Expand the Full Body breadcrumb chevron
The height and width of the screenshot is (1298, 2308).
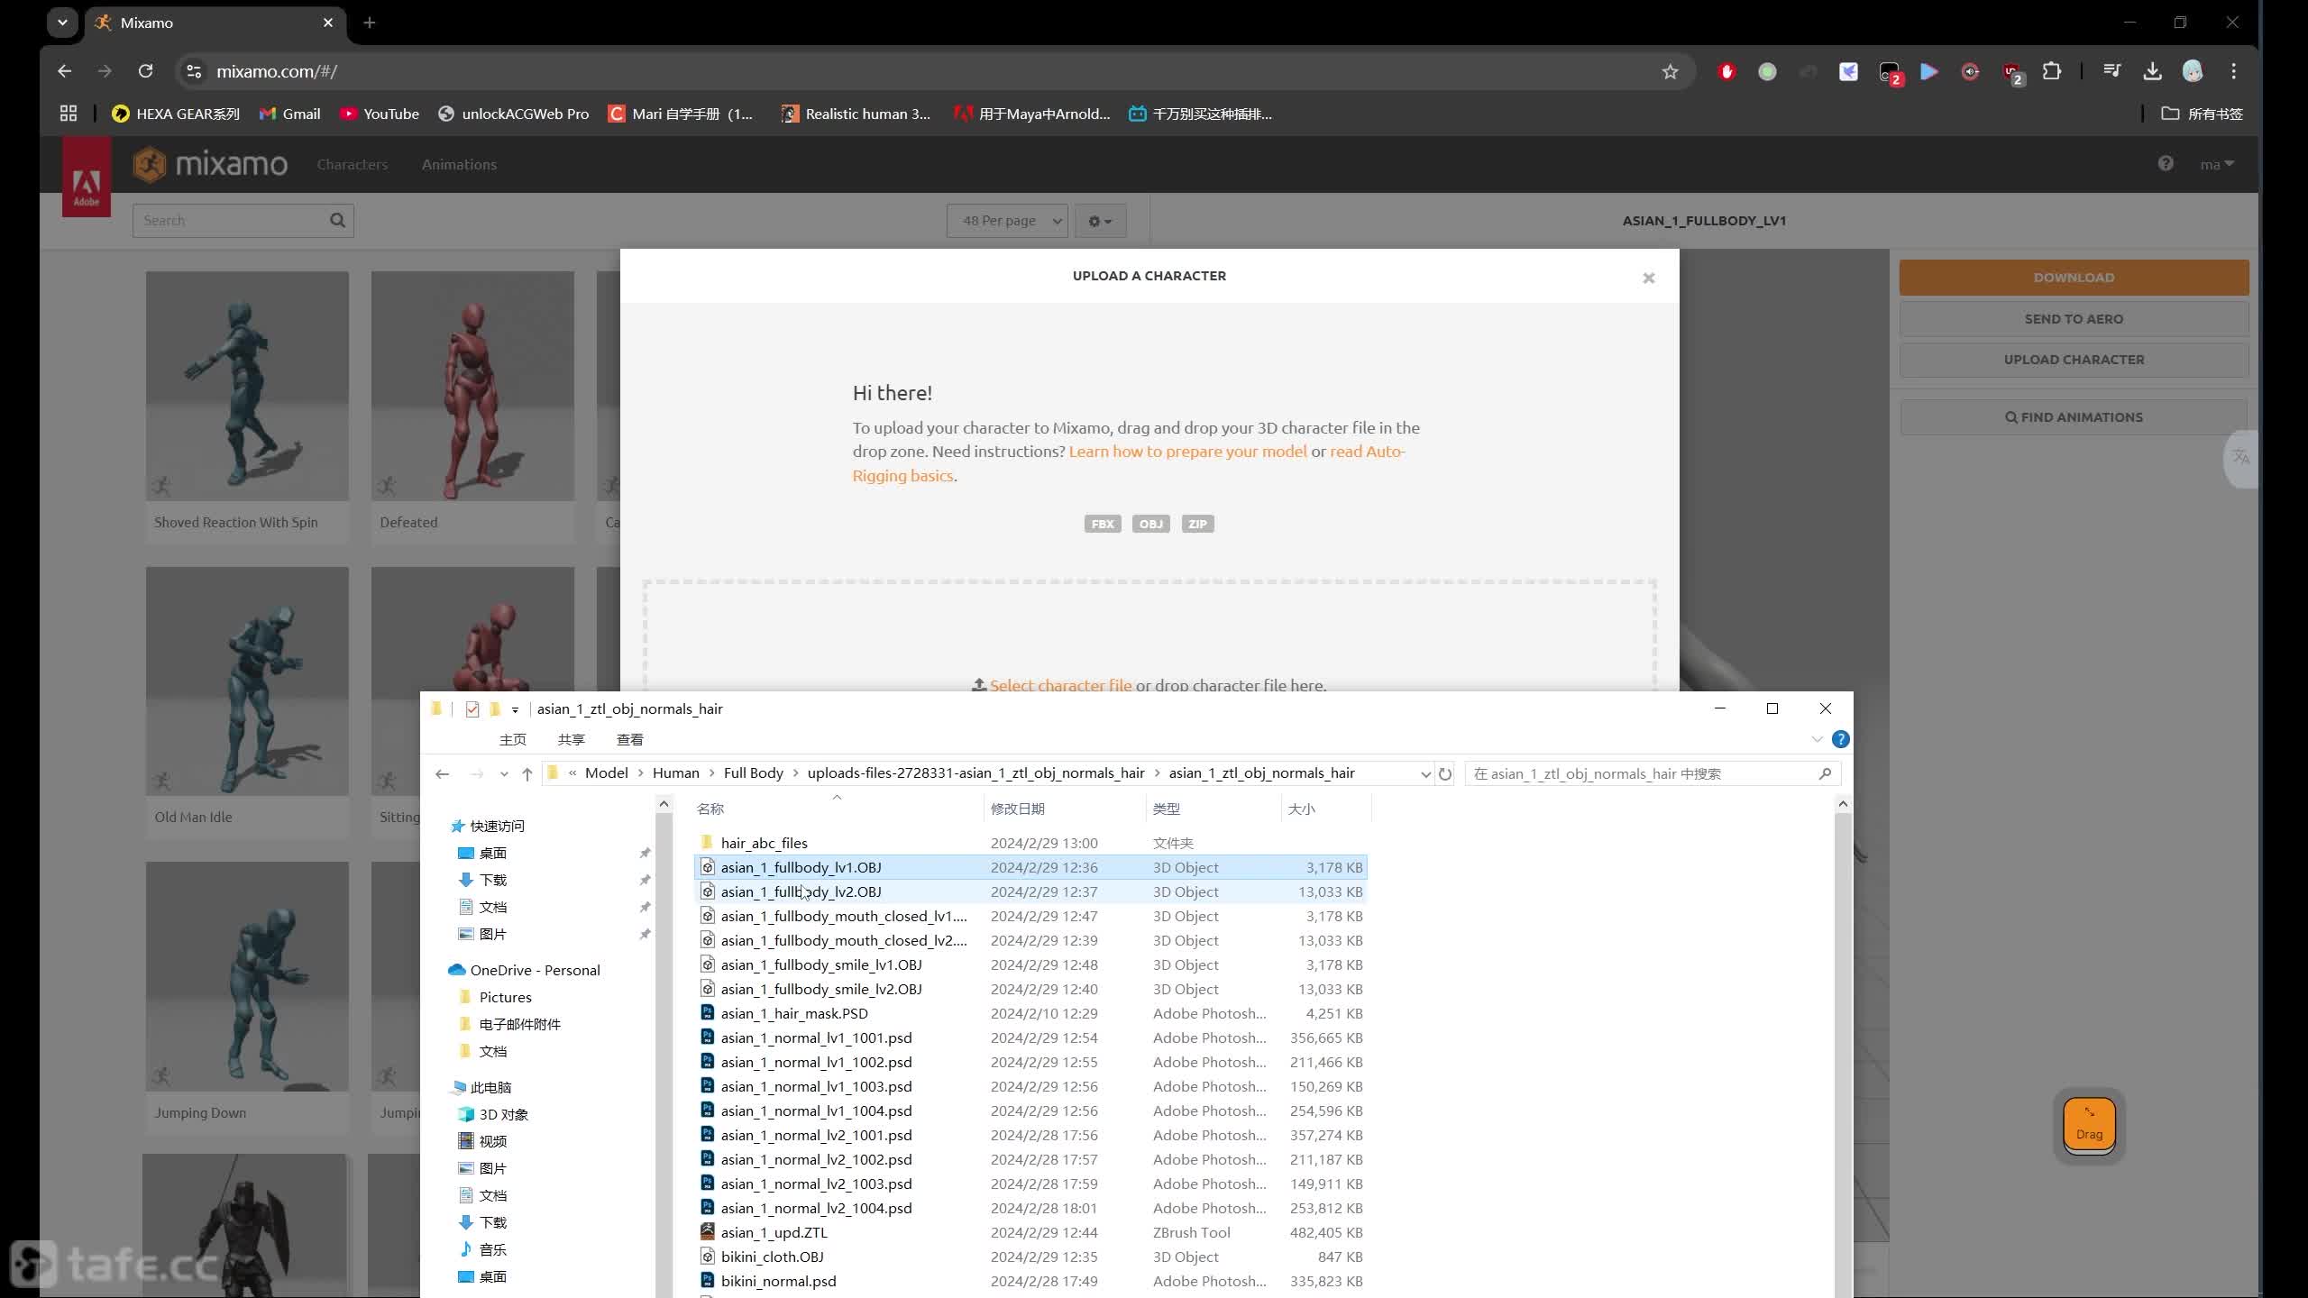pyautogui.click(x=795, y=773)
